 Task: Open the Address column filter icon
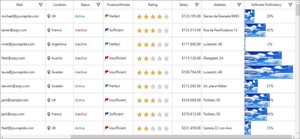tap(239, 5)
